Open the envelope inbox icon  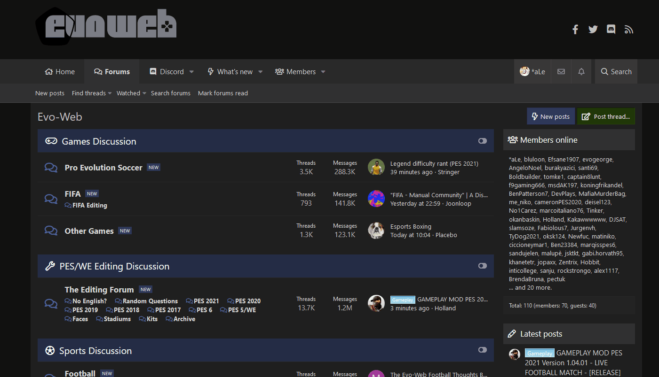pyautogui.click(x=561, y=72)
